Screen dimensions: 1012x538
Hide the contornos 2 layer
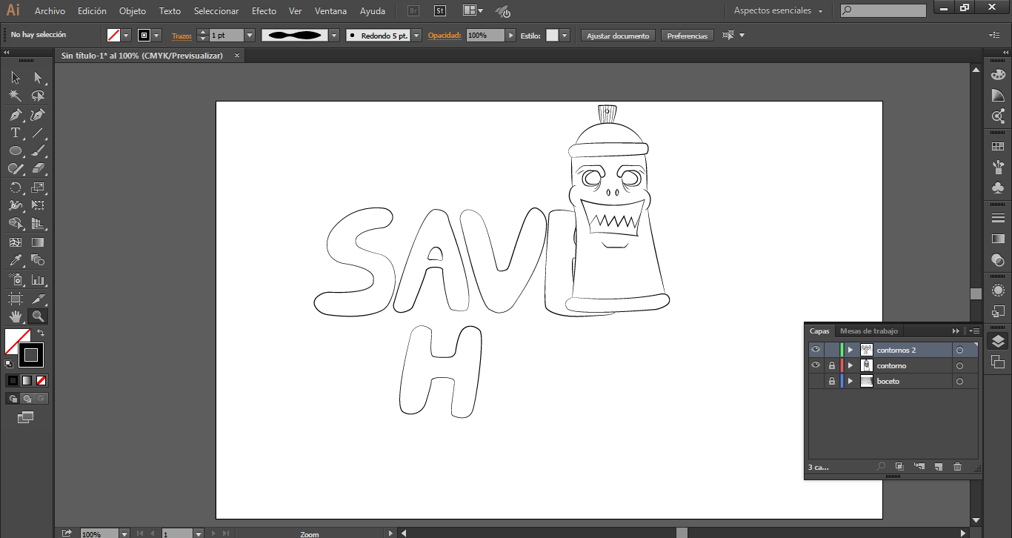click(x=816, y=350)
